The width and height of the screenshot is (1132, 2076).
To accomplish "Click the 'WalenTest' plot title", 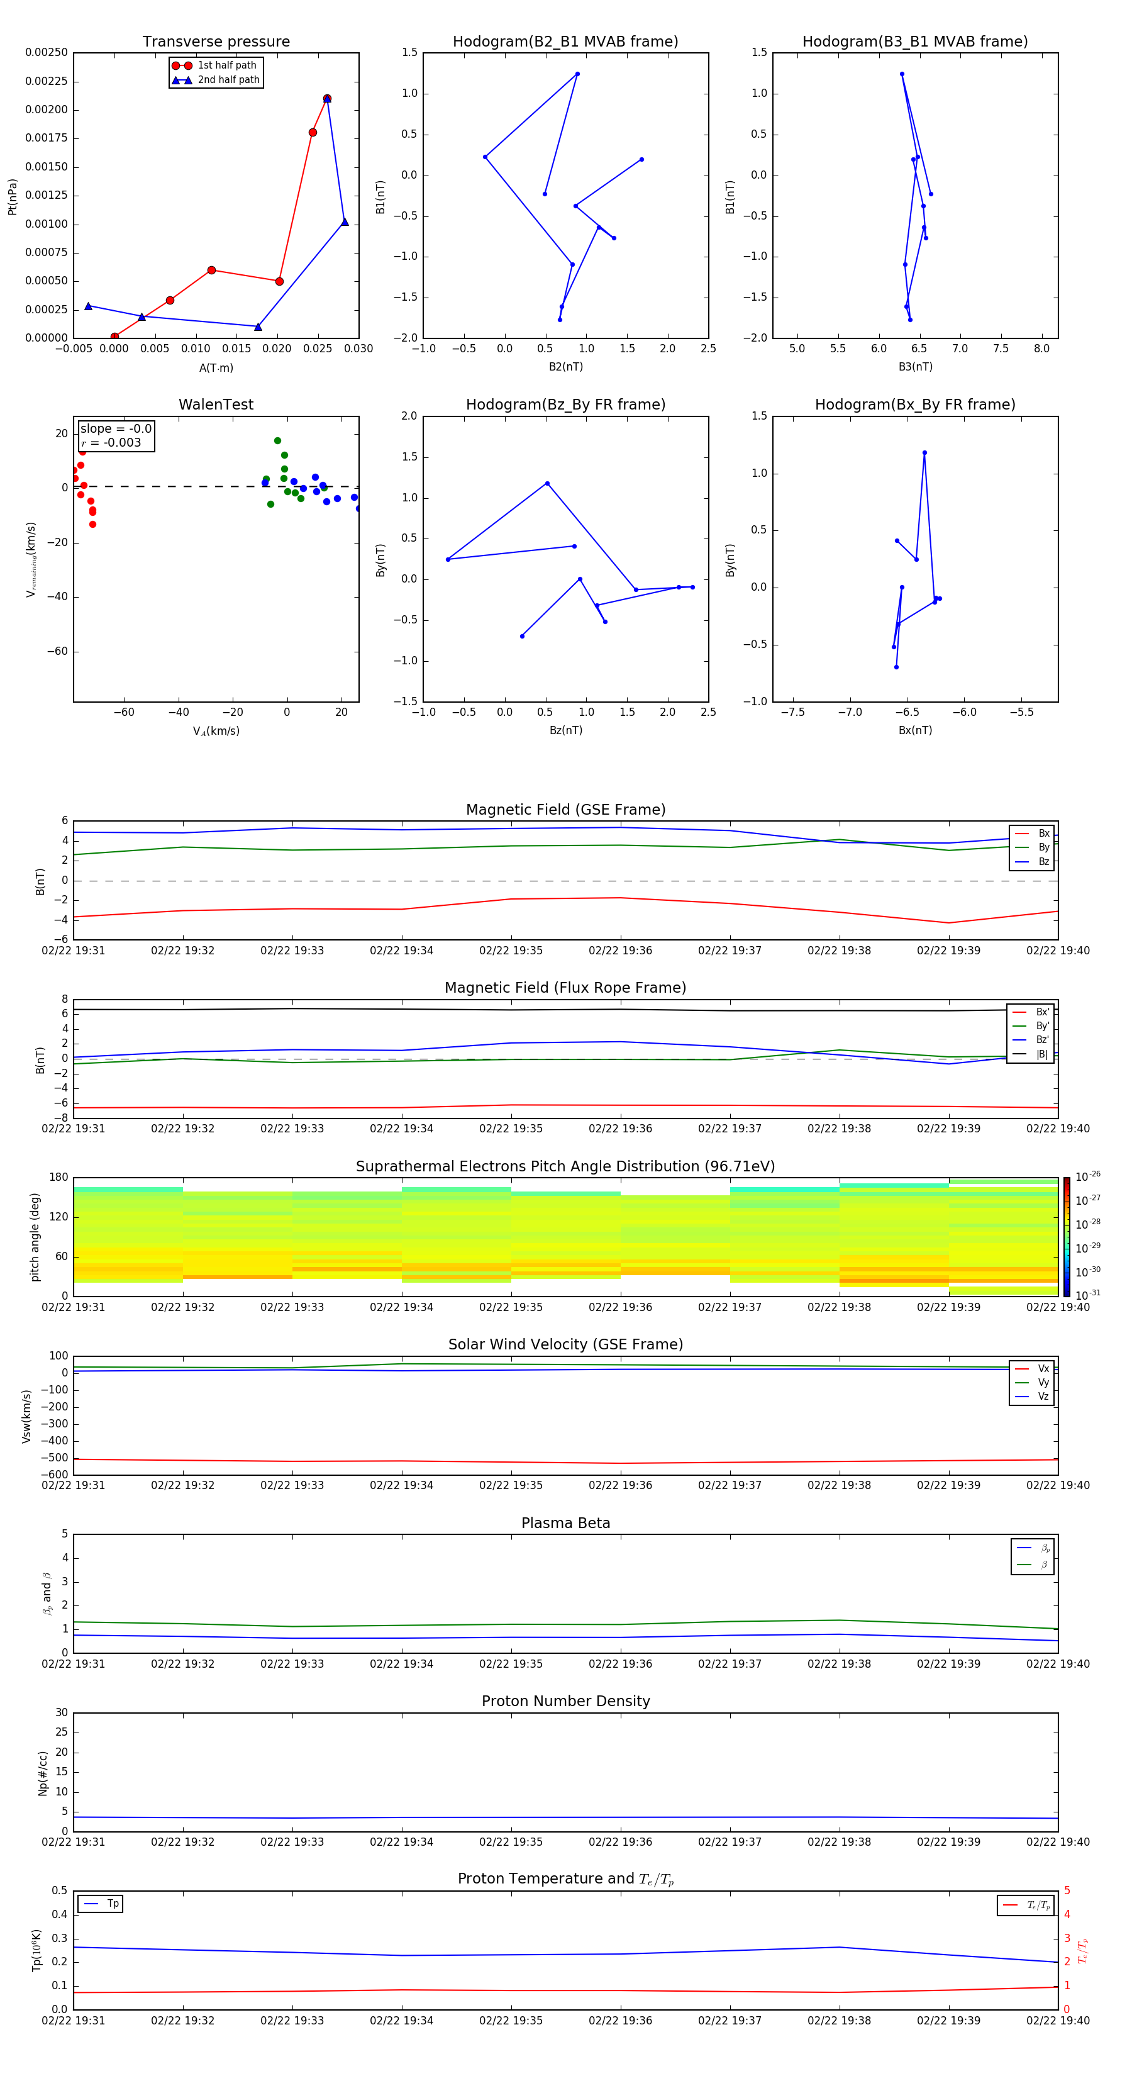I will 216,405.
